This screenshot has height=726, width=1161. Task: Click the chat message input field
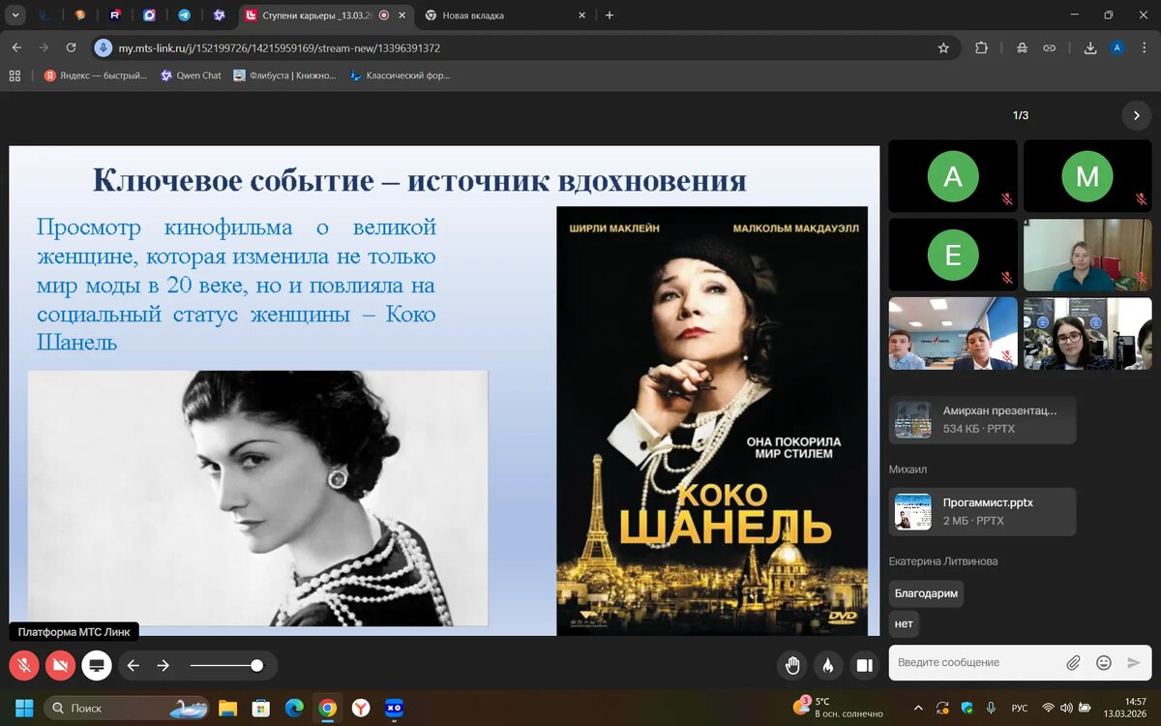pos(975,662)
